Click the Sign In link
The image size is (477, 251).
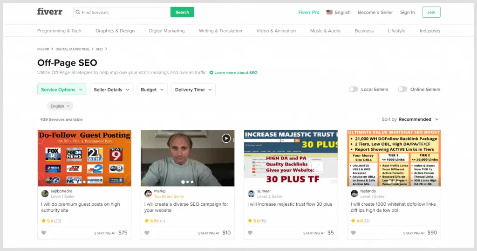[x=407, y=12]
